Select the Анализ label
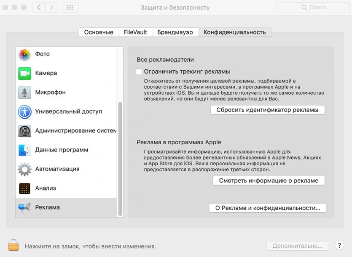Viewport: 352px width, 257px height. point(46,188)
